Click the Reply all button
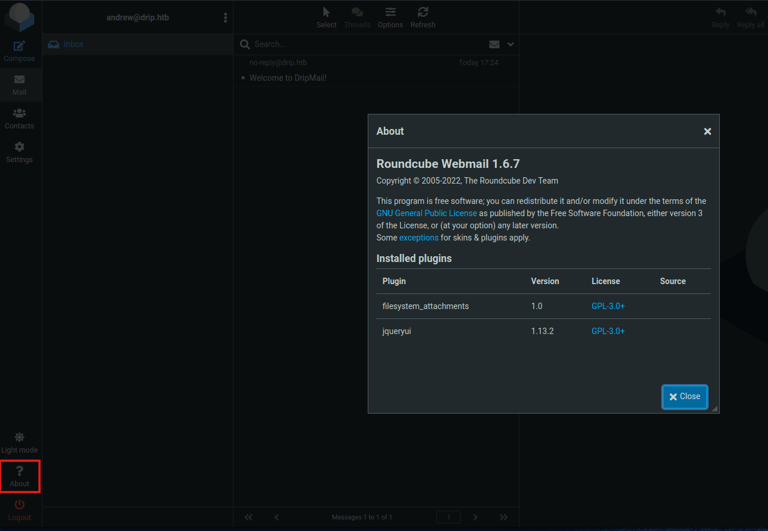 pos(751,17)
